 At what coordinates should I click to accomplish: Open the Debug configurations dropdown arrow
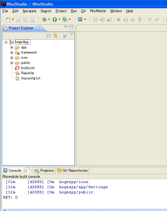click(49, 19)
